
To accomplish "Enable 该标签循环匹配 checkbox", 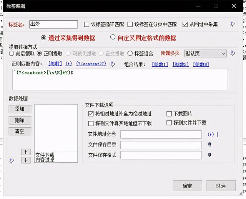I will point(86,24).
